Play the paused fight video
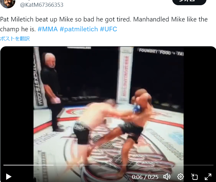 point(9,177)
